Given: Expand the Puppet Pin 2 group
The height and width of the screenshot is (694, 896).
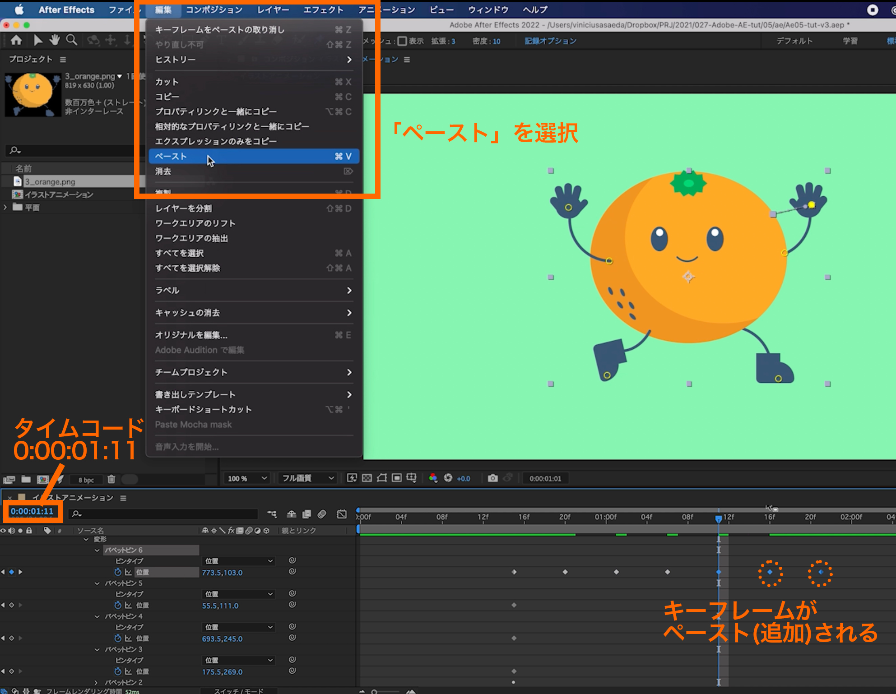Looking at the screenshot, I should pyautogui.click(x=96, y=682).
